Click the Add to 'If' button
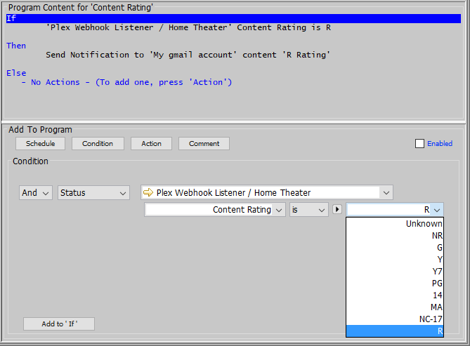The width and height of the screenshot is (470, 346). (58, 324)
